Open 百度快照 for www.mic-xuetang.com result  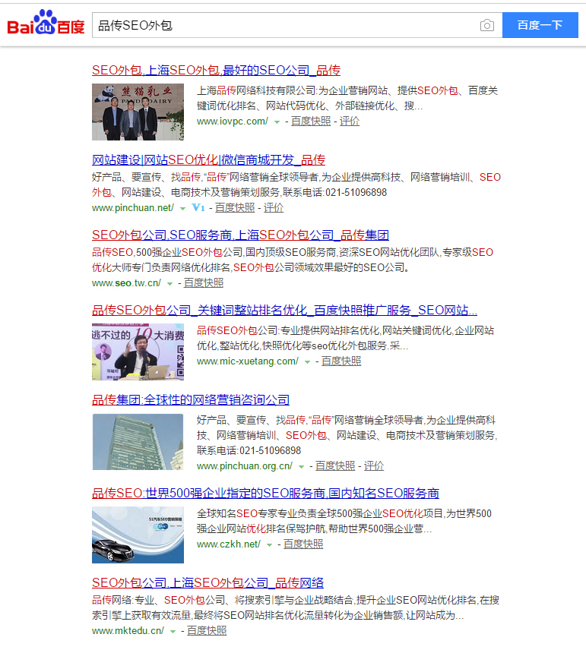341,361
